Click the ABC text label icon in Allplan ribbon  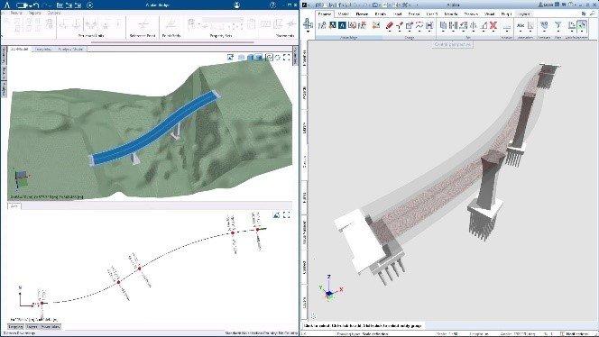pos(521,25)
